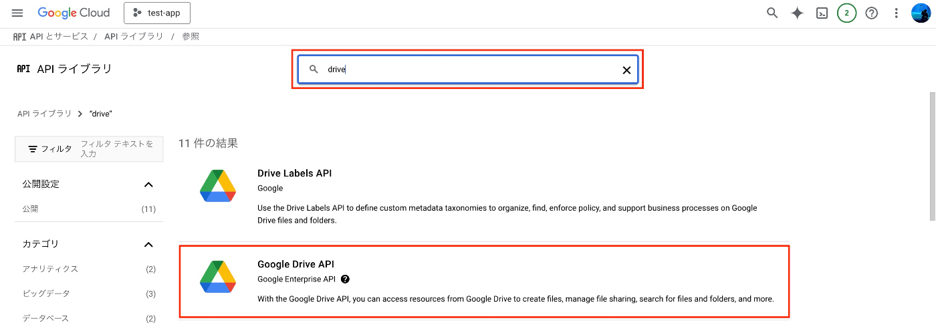This screenshot has width=936, height=331.
Task: Open the Gemini sparkle assistant icon
Action: point(797,13)
